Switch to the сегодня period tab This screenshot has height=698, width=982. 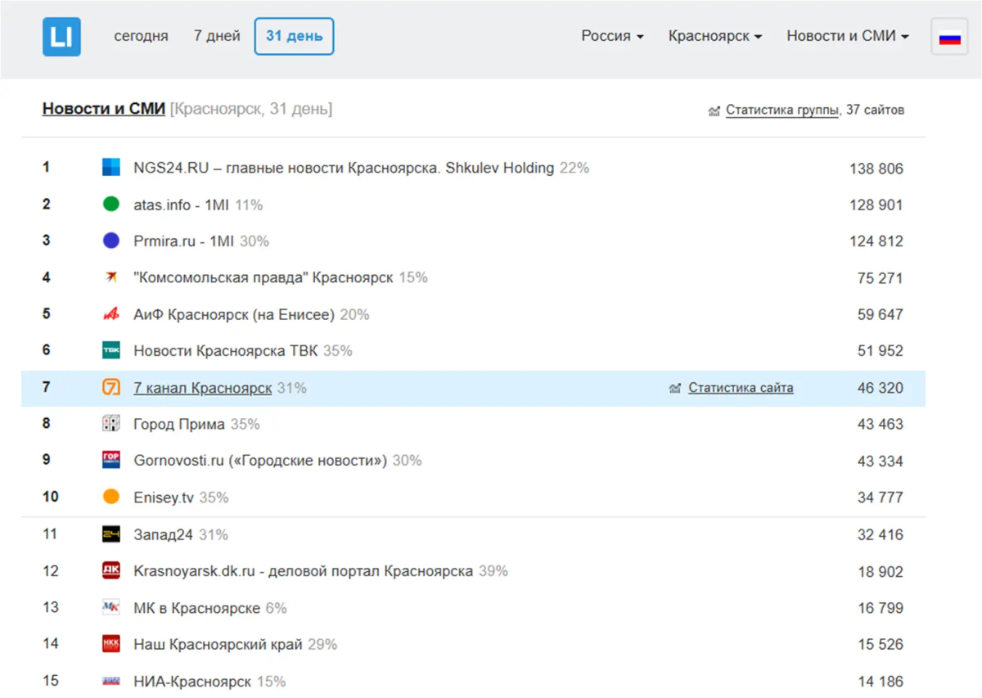(141, 36)
